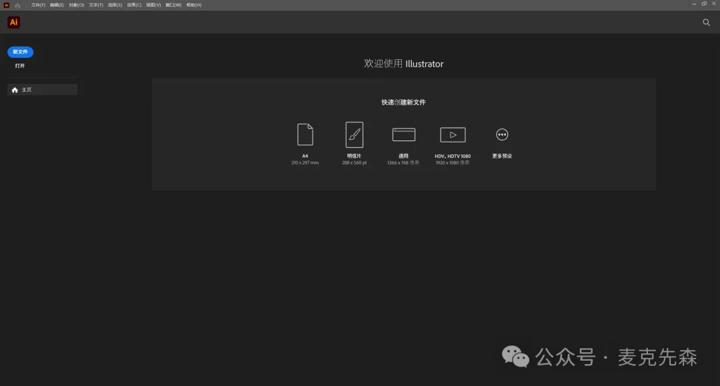Click the 288 x 560 pt size text

(x=354, y=163)
